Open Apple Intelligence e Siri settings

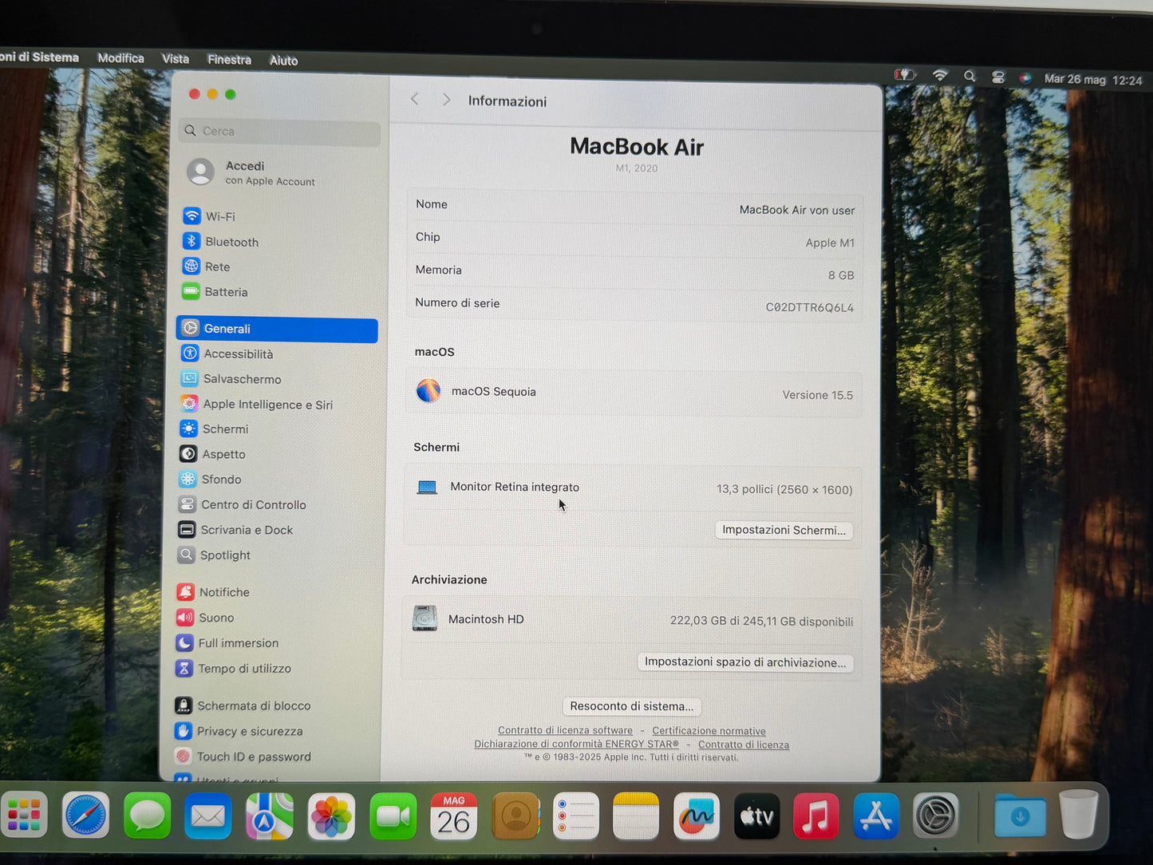coord(256,405)
